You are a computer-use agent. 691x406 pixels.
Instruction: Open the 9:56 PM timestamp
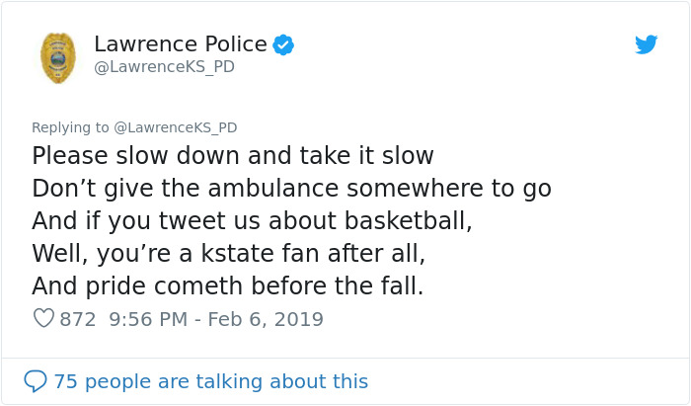pyautogui.click(x=150, y=319)
